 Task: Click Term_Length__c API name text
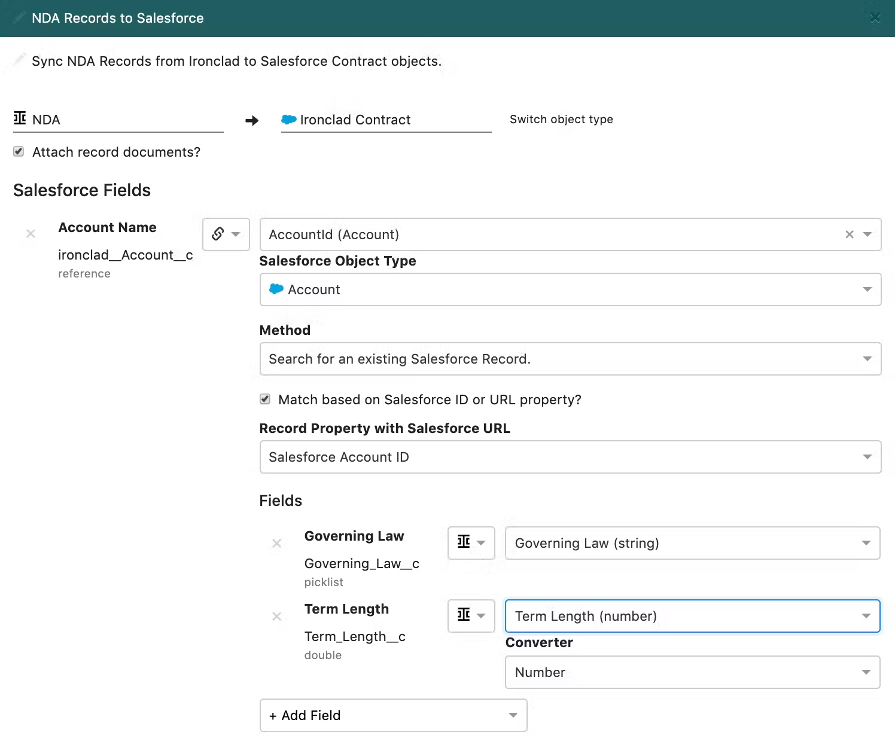click(x=355, y=637)
